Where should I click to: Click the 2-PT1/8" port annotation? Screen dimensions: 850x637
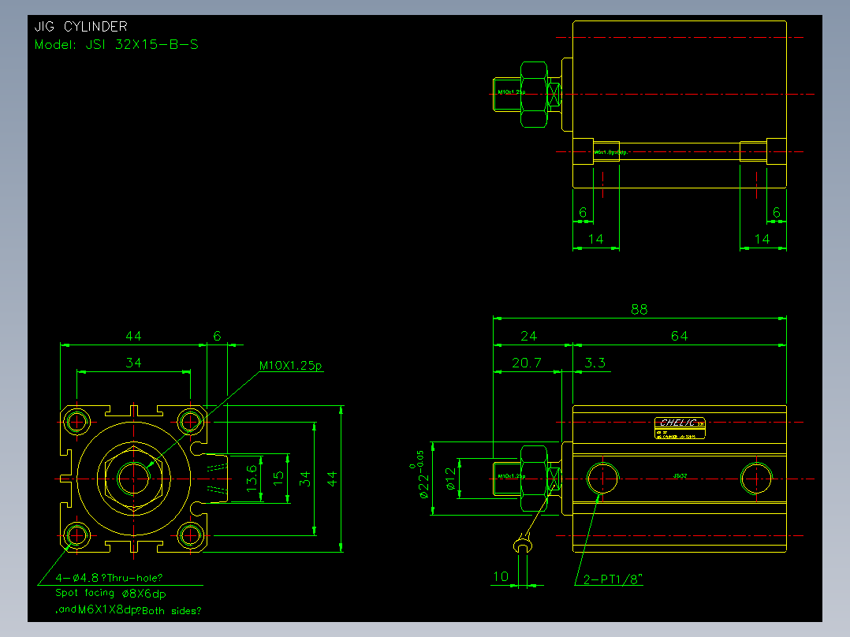(613, 579)
